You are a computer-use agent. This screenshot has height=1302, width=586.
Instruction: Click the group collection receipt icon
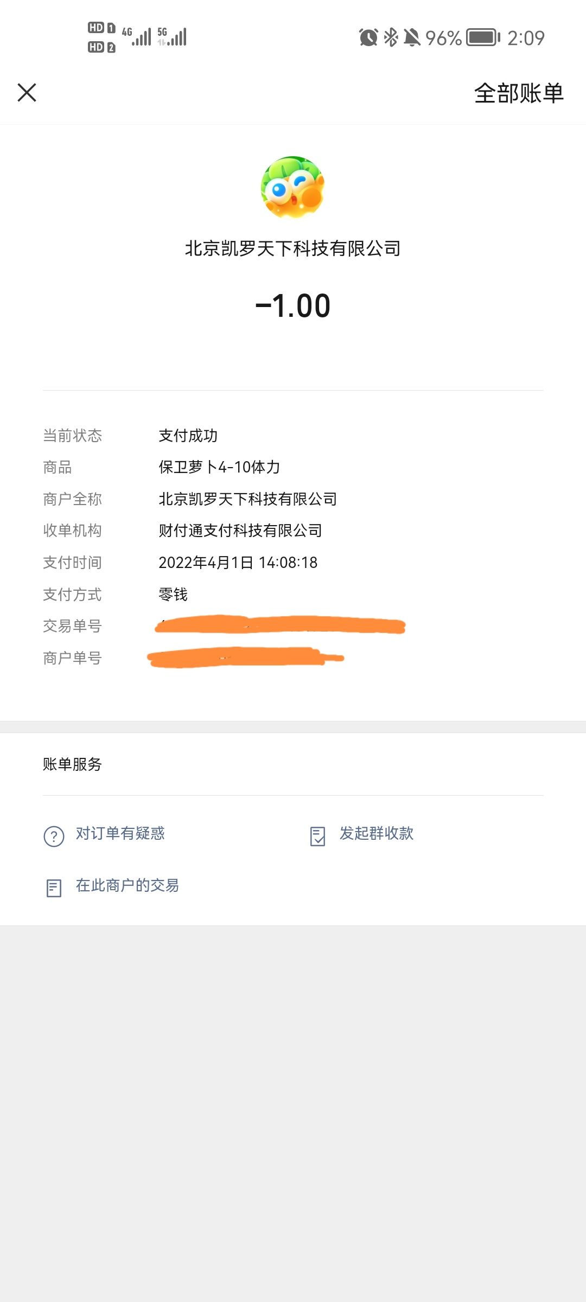(317, 836)
